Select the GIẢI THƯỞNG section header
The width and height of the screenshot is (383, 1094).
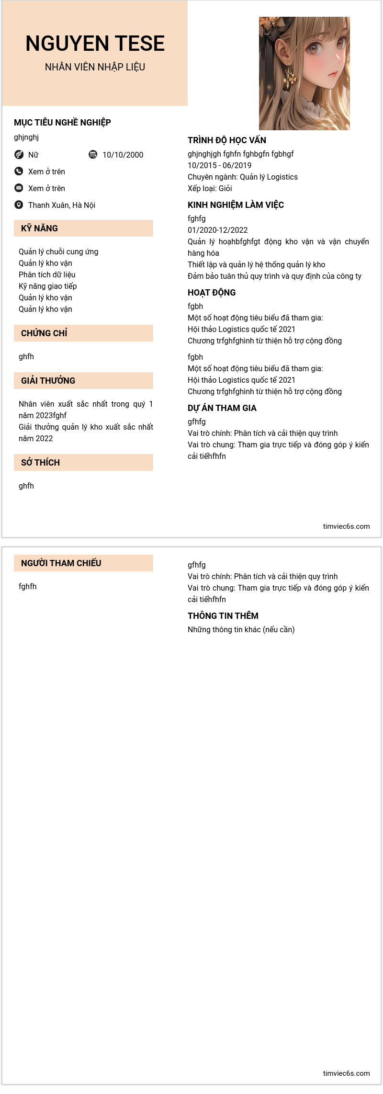[x=48, y=381]
